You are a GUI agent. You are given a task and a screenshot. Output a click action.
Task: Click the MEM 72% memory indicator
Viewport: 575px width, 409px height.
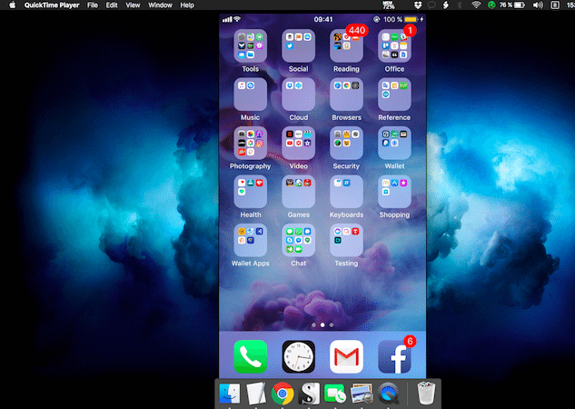(x=389, y=5)
